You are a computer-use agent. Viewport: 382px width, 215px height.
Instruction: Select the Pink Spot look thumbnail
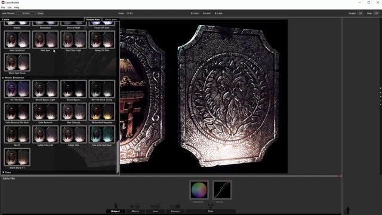point(45,39)
